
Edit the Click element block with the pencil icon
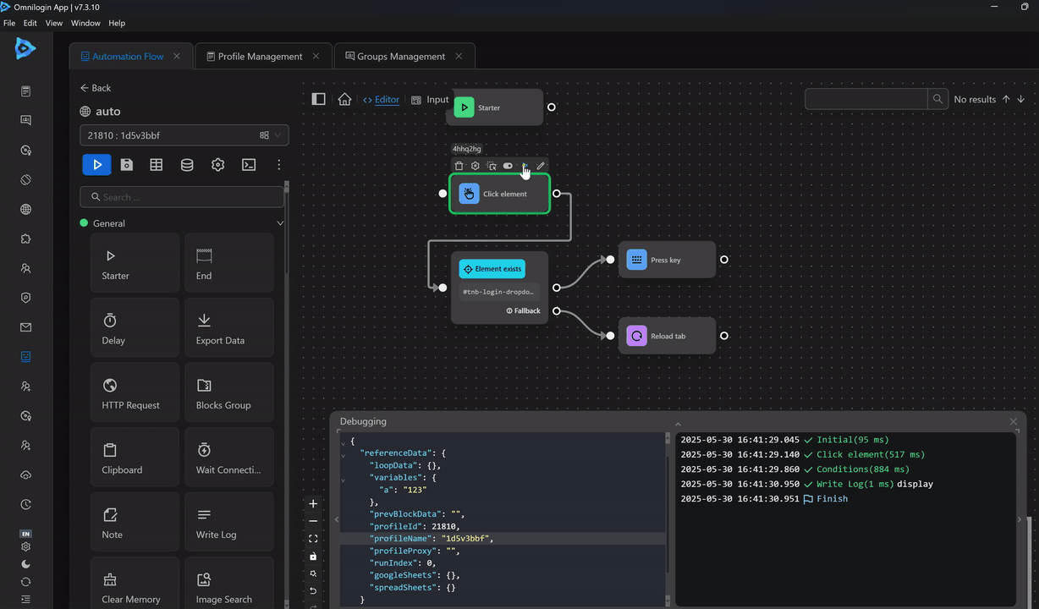click(541, 166)
